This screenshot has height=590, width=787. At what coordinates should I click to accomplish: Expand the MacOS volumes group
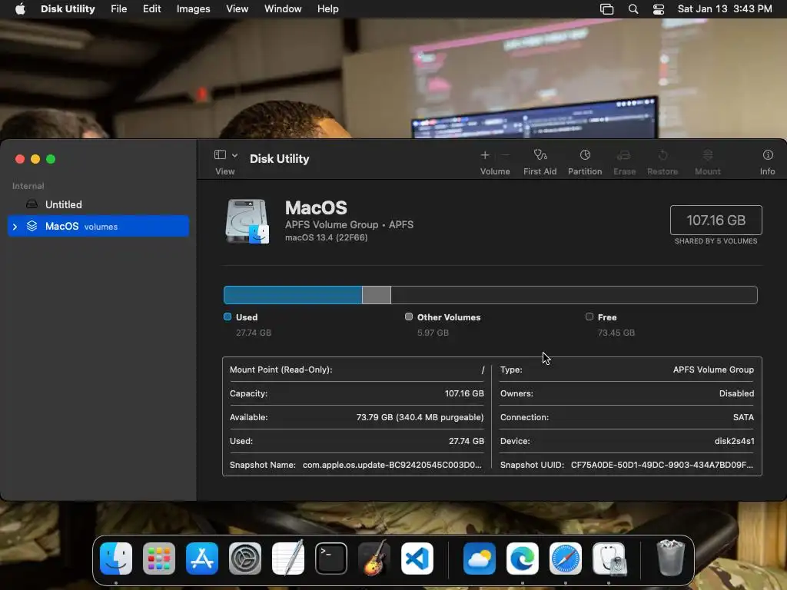(15, 227)
